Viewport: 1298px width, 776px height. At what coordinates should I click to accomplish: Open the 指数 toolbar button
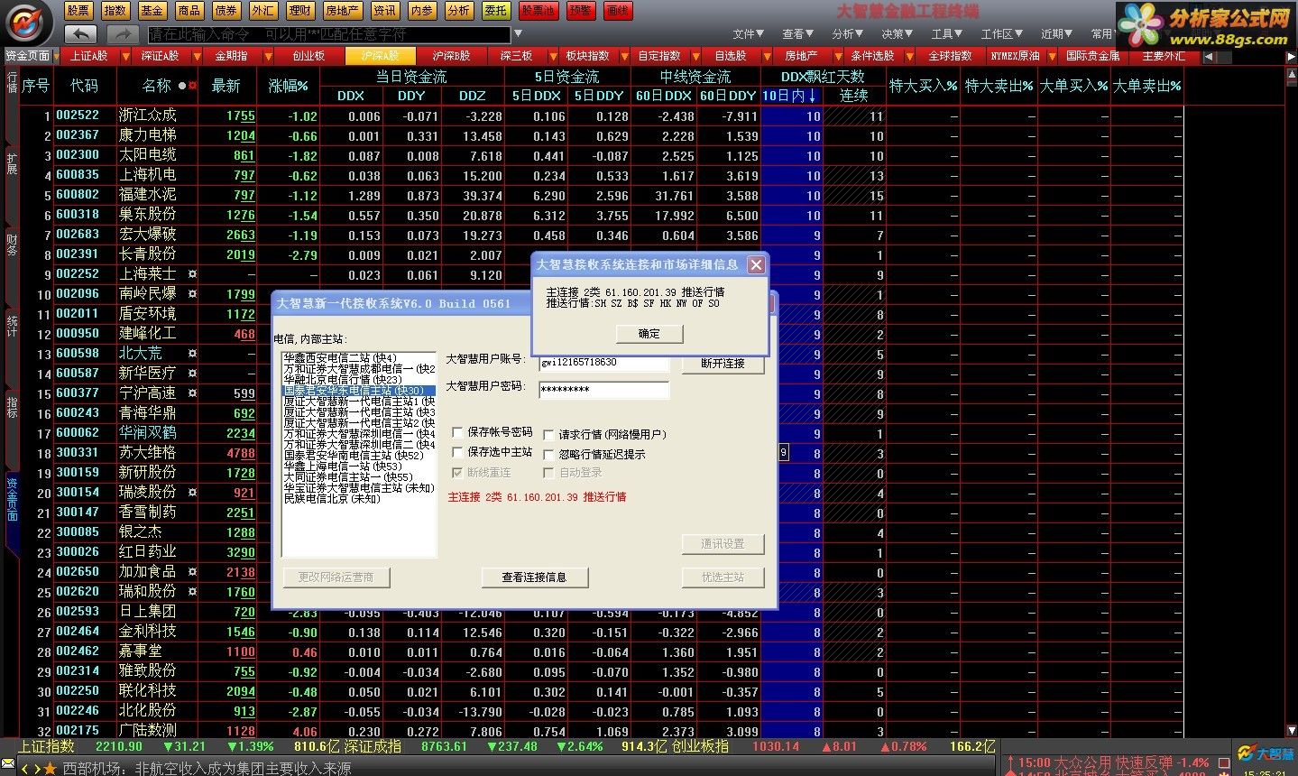point(115,11)
